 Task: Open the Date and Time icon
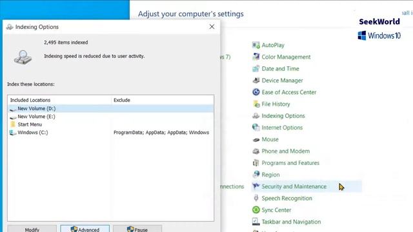pyautogui.click(x=256, y=69)
